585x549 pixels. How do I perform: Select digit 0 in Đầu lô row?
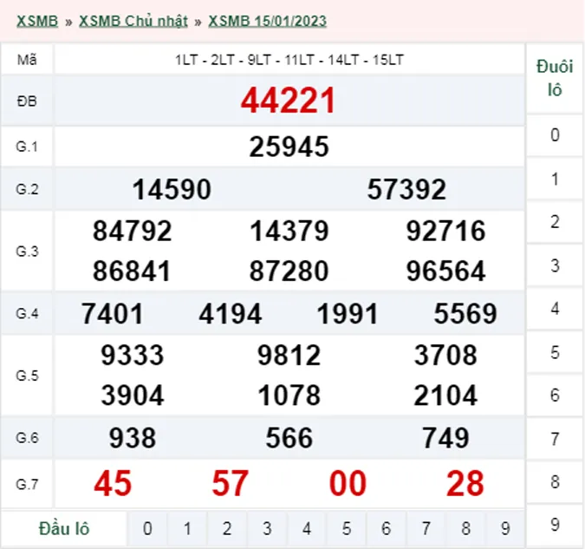click(148, 528)
